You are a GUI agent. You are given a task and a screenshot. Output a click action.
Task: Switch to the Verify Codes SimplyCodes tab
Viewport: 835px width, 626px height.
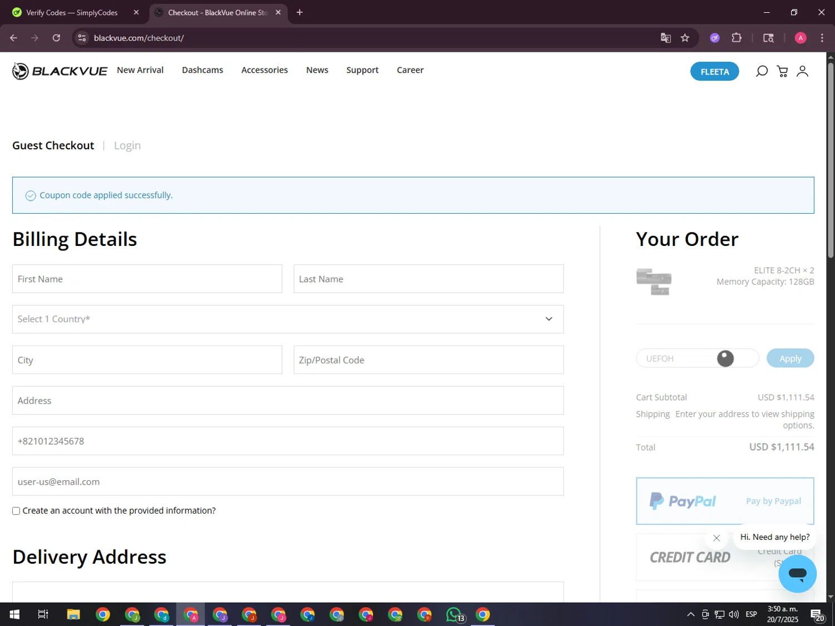[72, 12]
